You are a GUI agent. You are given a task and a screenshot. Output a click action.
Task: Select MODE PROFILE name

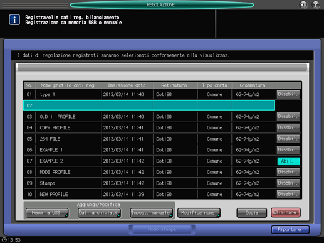pos(55,172)
